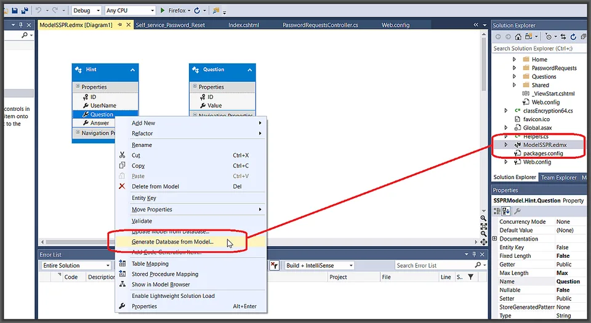Open the Debug configuration dropdown
Viewport: 591px width, 323px height.
coord(98,10)
